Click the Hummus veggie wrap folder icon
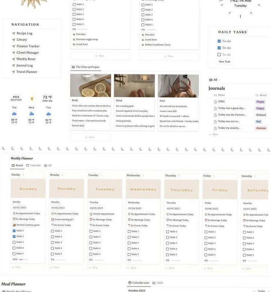The image size is (271, 292). (x=74, y=39)
